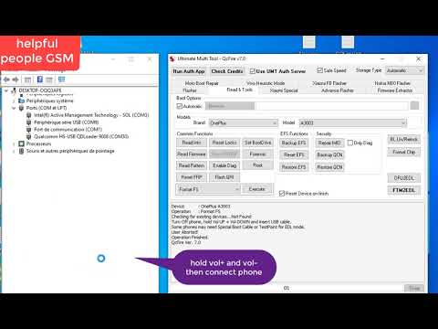Screen dimensions: 438x329
Task: Click the monitor scan icon in Device Manager toolbar
Action: pyautogui.click(x=61, y=80)
